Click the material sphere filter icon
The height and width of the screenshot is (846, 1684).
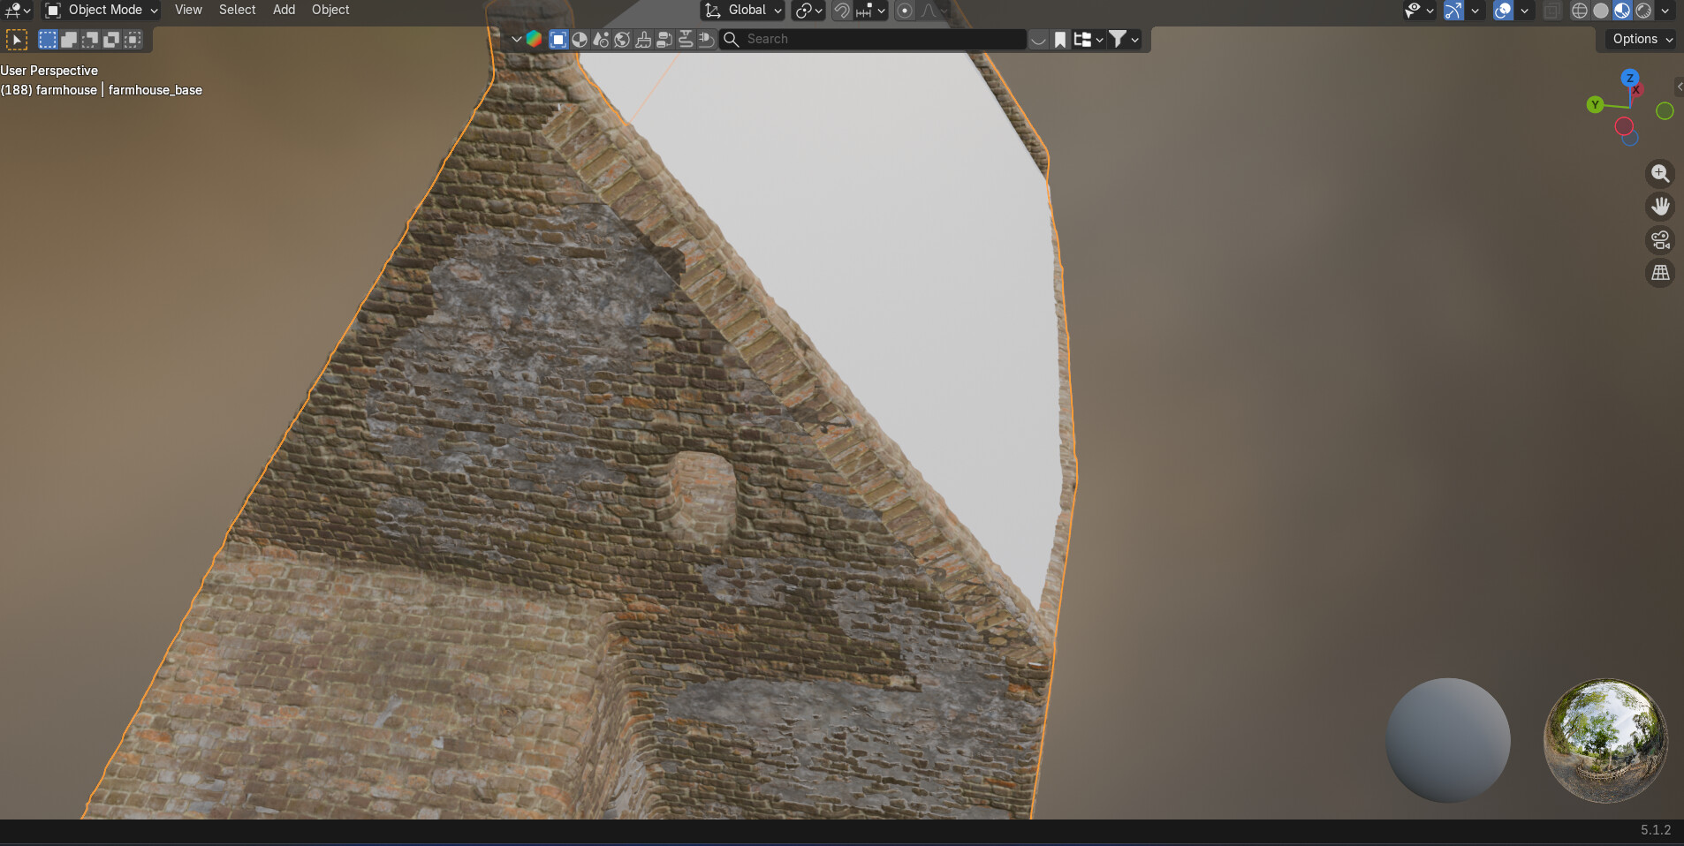pos(580,39)
